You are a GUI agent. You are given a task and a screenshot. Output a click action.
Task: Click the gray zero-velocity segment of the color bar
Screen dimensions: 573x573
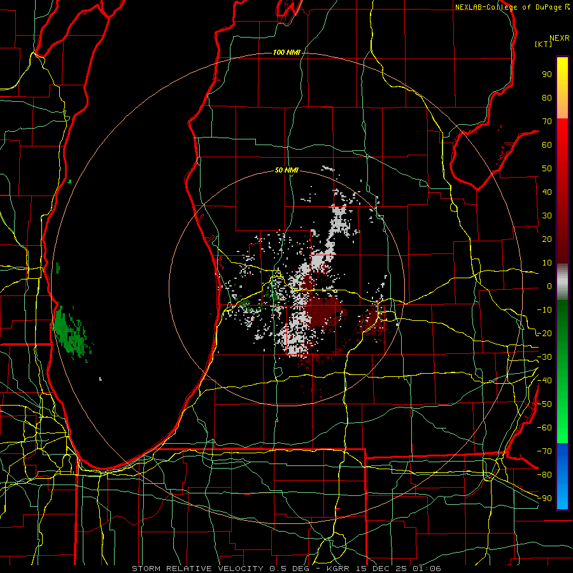point(562,281)
